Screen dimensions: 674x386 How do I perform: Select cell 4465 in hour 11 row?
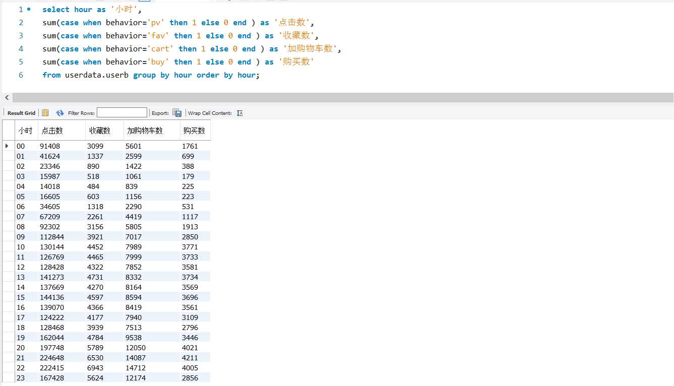click(104, 257)
